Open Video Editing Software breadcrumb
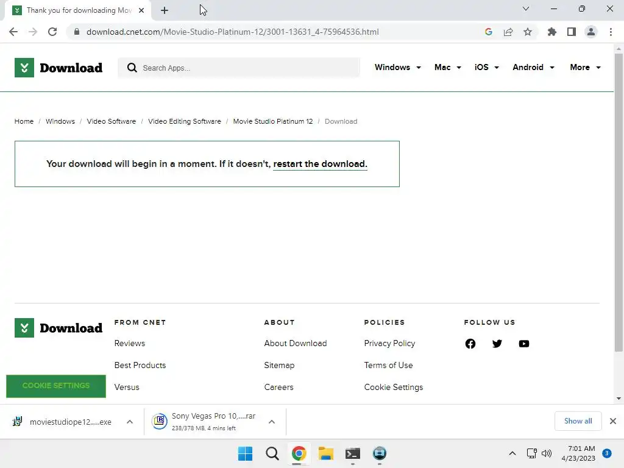The width and height of the screenshot is (624, 468). click(x=185, y=121)
